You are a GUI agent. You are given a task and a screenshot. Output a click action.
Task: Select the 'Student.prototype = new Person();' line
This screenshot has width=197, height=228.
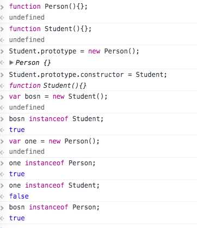coord(74,51)
